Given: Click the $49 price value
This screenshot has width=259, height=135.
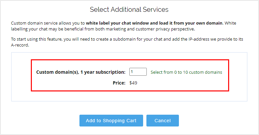Looking at the screenshot, I should [x=133, y=83].
